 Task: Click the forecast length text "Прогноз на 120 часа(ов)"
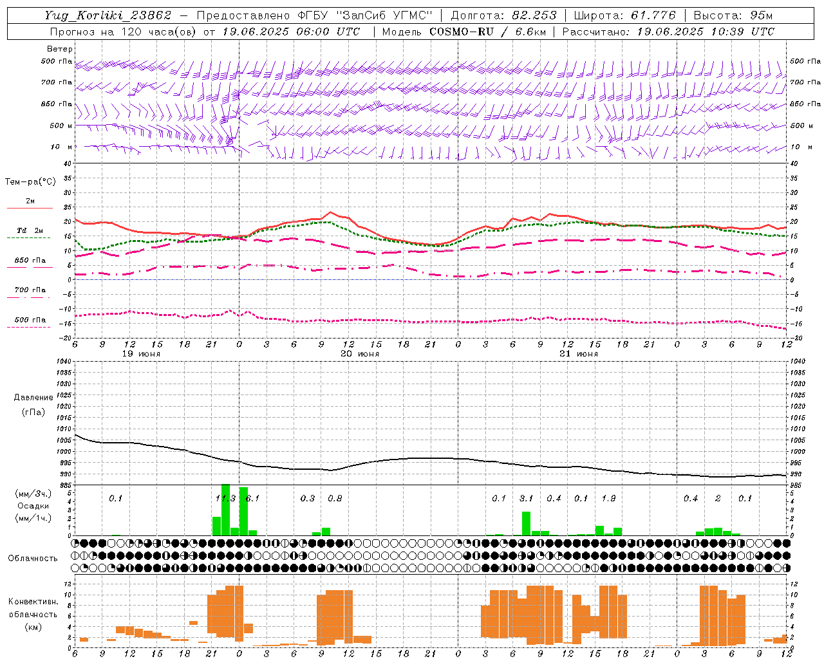point(124,32)
